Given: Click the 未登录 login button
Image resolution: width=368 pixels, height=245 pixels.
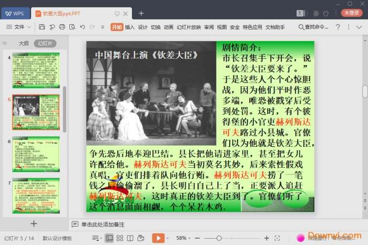Looking at the screenshot, I should [x=352, y=13].
